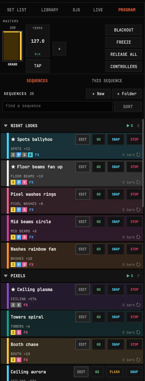Image resolution: width=145 pixels, height=381 pixels.
Task: Click the loop icon on Towers spiral row
Action: [138, 332]
